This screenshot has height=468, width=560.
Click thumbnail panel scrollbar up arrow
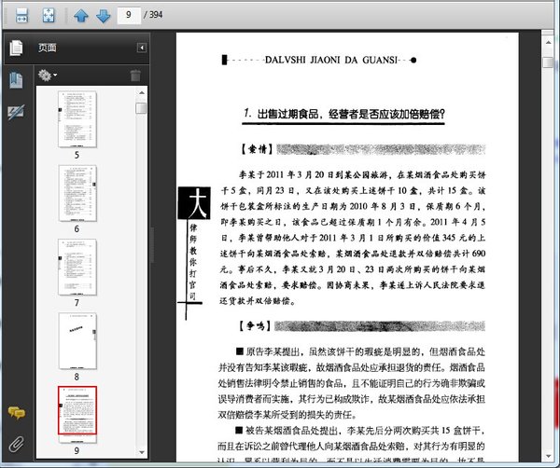click(x=141, y=95)
